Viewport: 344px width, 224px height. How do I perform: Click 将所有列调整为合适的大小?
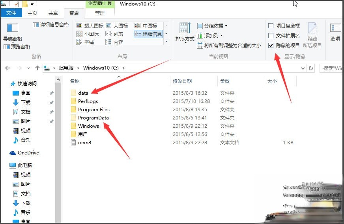(x=229, y=46)
